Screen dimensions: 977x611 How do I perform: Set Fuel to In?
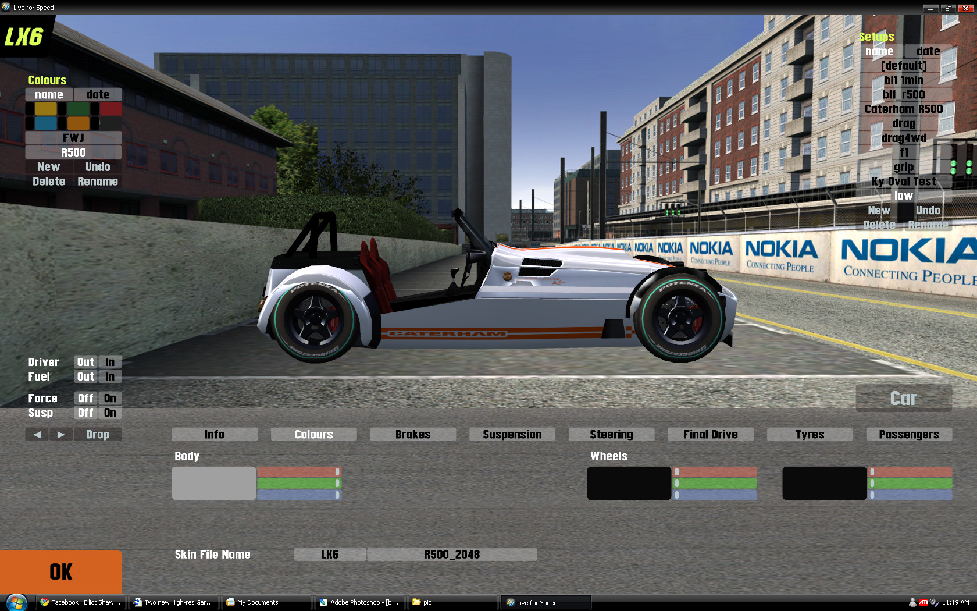point(110,376)
